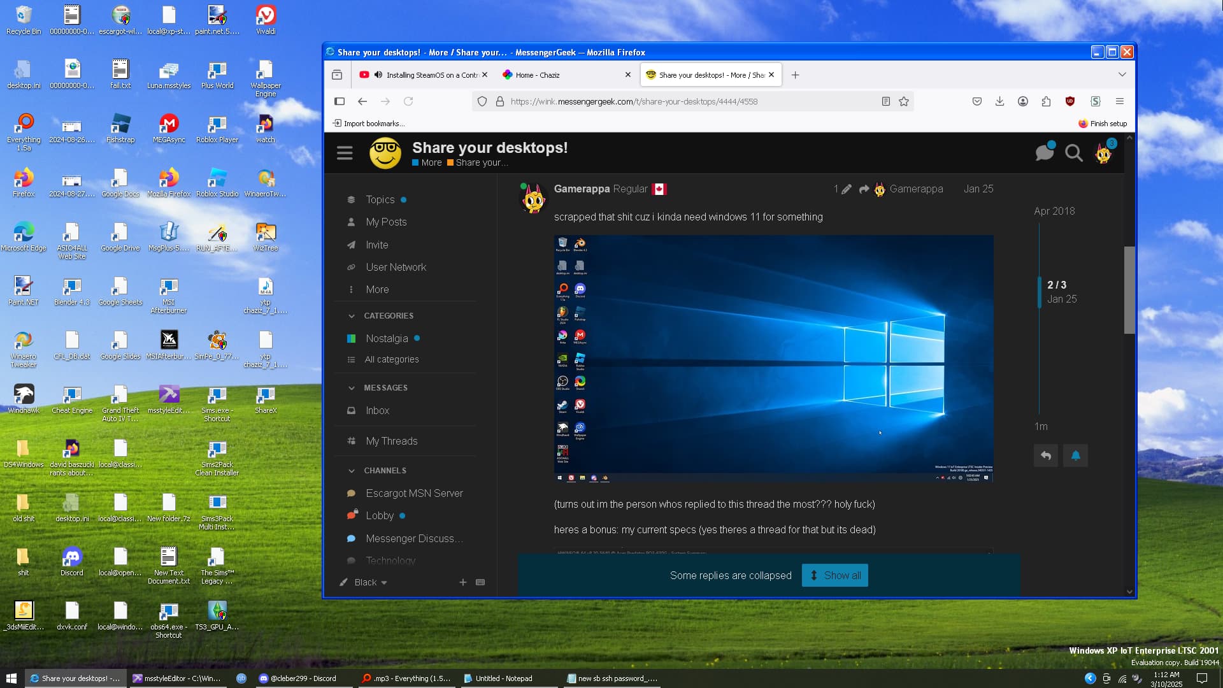Screen dimensions: 1223x688
Task: Toggle reader view icon in address bar
Action: pos(885,101)
